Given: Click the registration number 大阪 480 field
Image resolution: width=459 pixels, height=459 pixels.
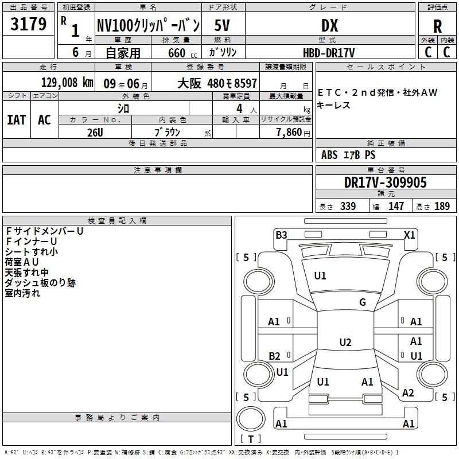Looking at the screenshot, I should 217,83.
